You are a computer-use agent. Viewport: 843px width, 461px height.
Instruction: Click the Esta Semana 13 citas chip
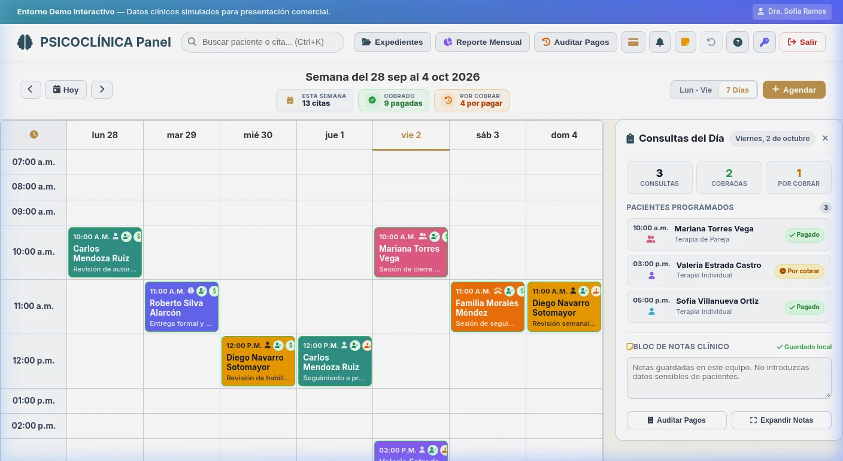[315, 100]
